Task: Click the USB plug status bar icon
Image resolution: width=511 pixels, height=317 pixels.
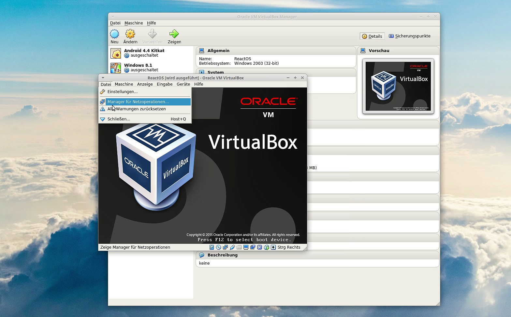Action: 232,247
